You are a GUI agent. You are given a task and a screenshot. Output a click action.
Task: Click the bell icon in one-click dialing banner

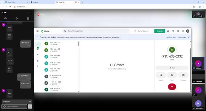point(37,37)
